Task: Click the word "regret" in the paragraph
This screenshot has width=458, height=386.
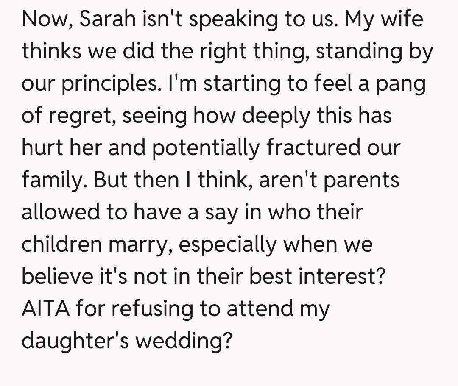Action: pyautogui.click(x=84, y=116)
